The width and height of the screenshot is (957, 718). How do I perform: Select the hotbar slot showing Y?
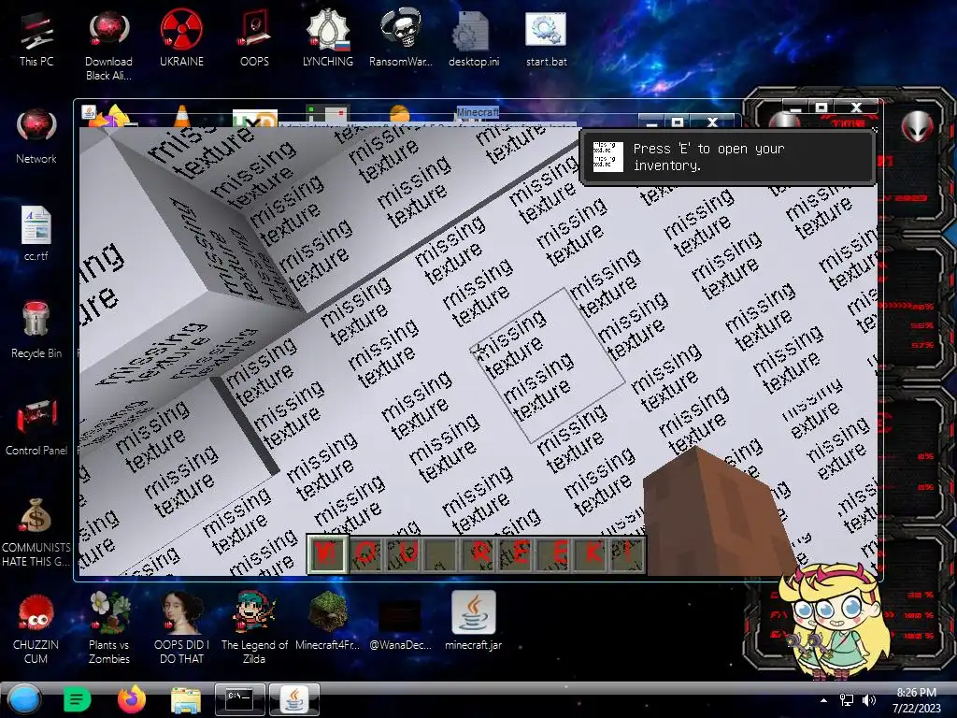[327, 553]
